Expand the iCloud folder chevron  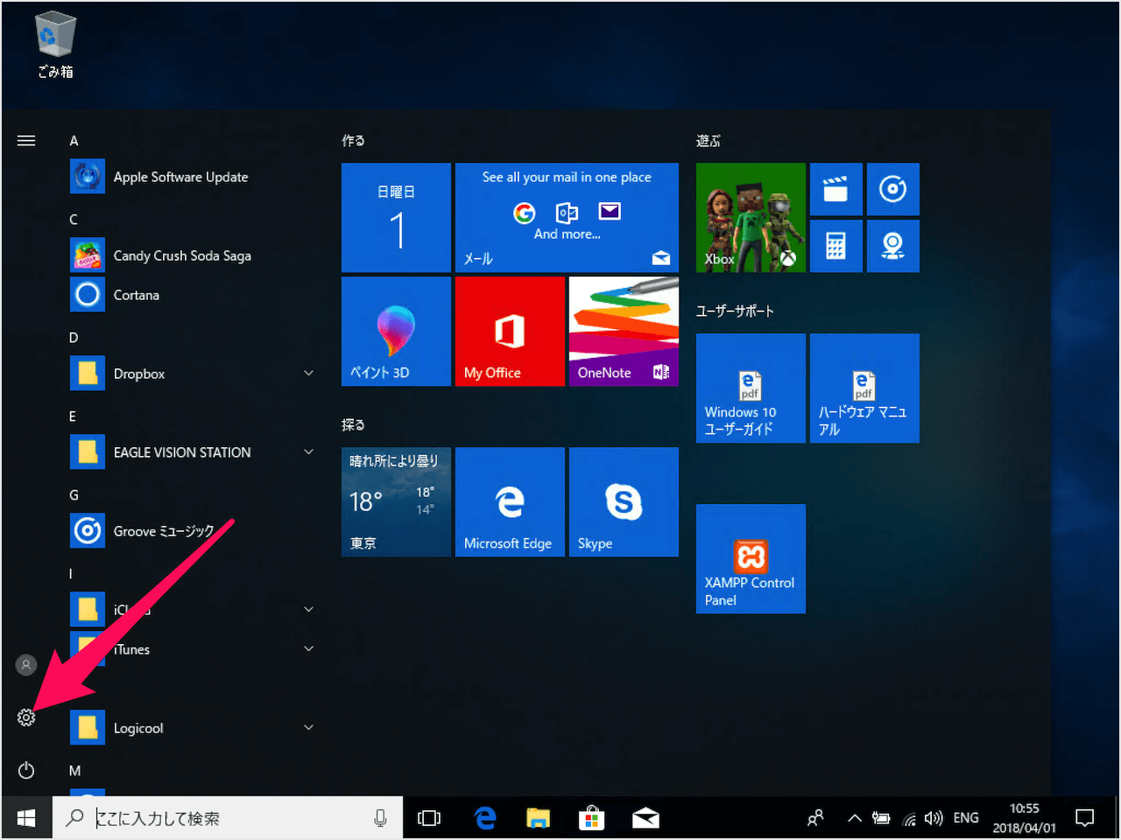(308, 610)
